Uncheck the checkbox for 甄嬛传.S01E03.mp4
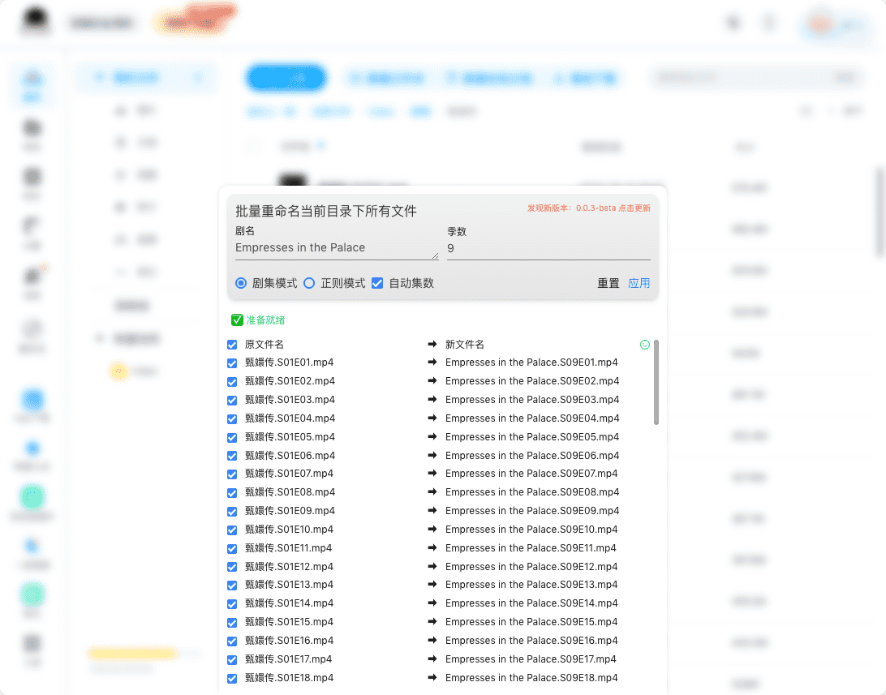 click(x=232, y=401)
